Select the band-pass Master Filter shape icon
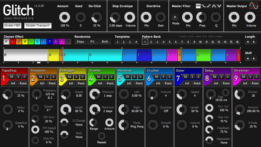Image resolution: width=261 pixels, height=147 pixels. 214,6
